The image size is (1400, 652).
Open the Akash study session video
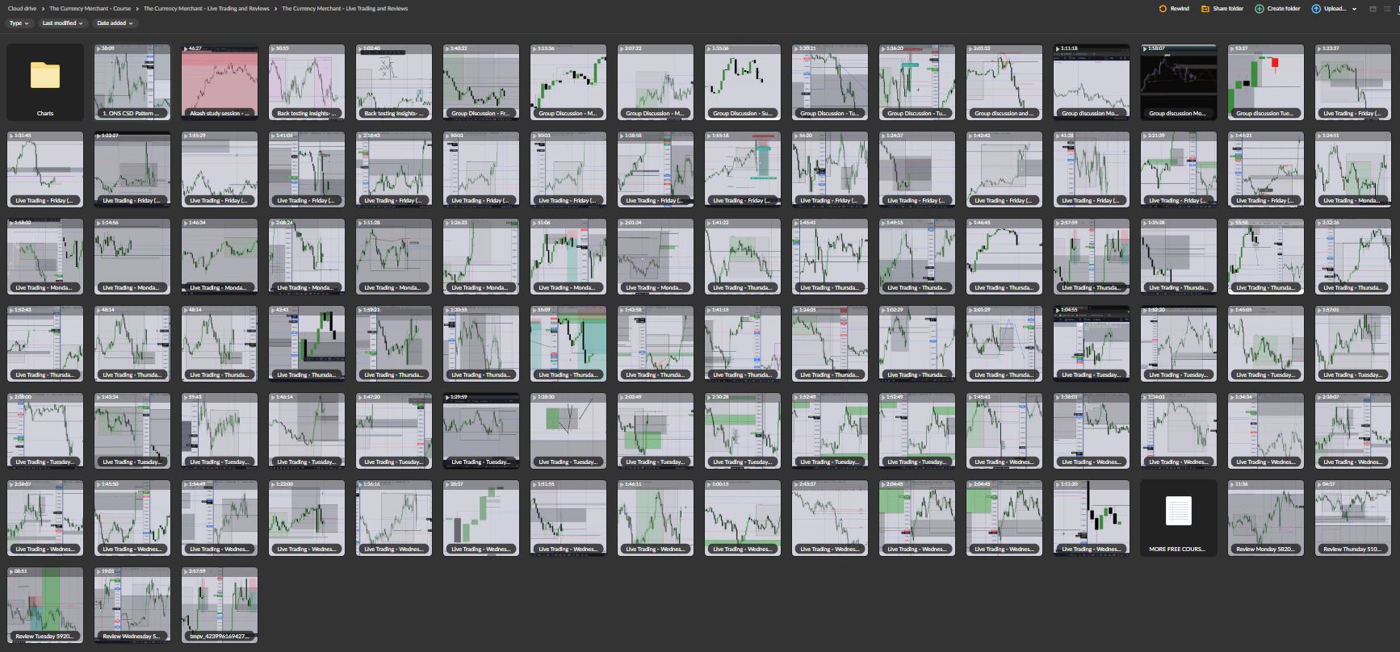coord(220,82)
